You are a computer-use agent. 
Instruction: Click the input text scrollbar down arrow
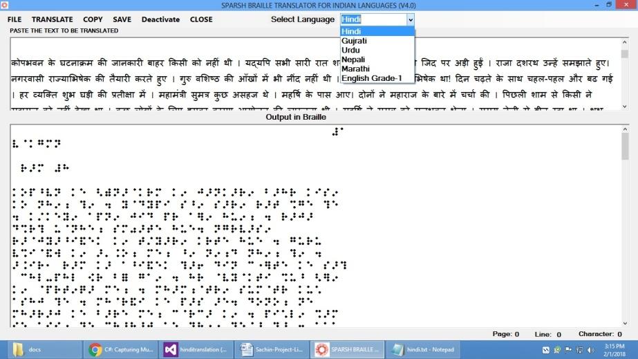coord(625,107)
